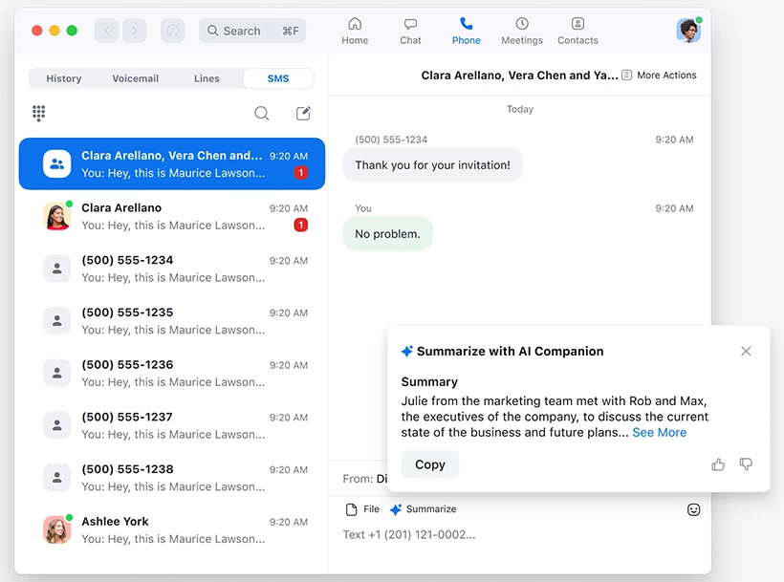784x582 pixels.
Task: Search within SMS conversations
Action: pyautogui.click(x=261, y=113)
